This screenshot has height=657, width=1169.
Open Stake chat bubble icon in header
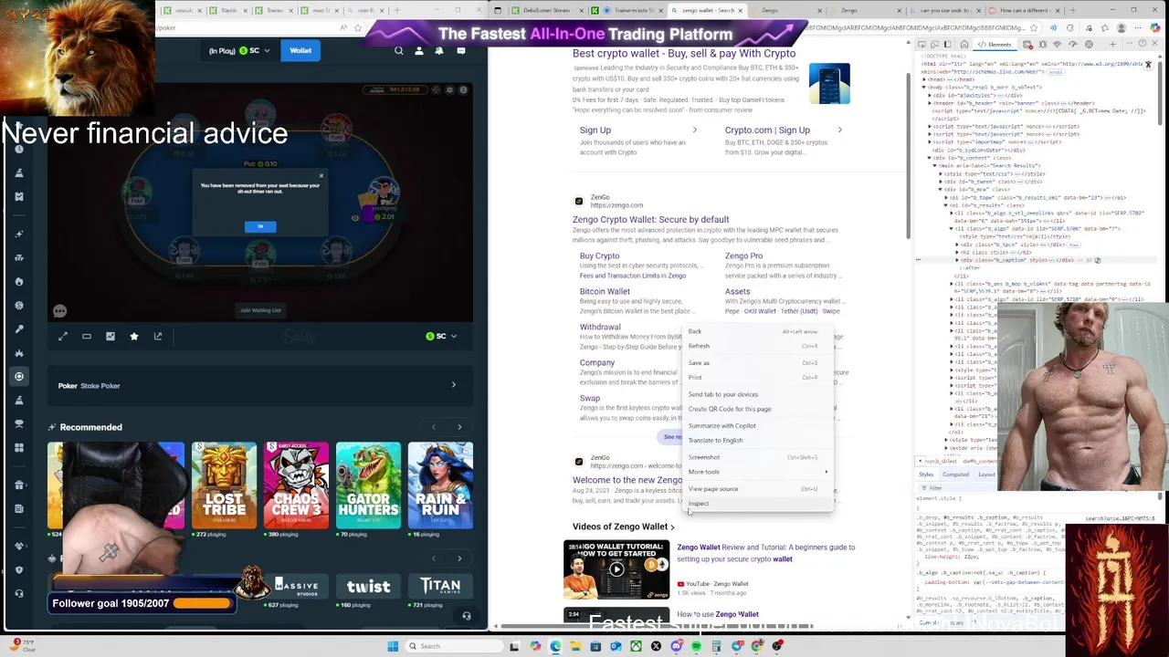(x=461, y=51)
